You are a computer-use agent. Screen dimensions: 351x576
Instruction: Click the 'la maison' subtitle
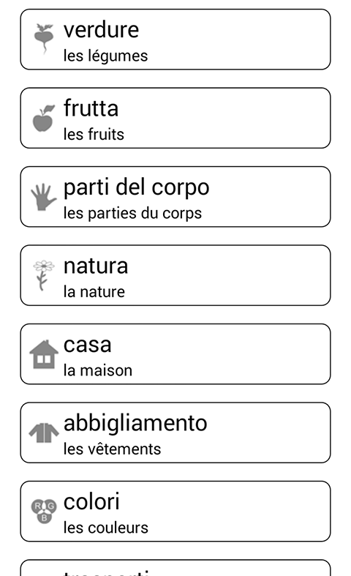click(x=98, y=370)
